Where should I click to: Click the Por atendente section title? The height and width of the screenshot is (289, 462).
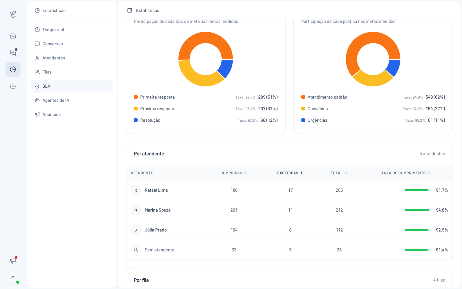[x=149, y=153]
